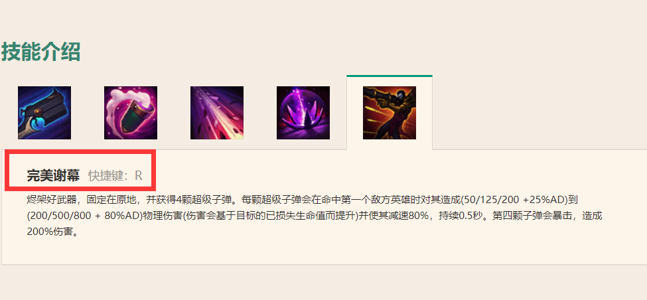647x300 pixels.
Task: Click the 完美谢幕 skill name
Action: (53, 176)
